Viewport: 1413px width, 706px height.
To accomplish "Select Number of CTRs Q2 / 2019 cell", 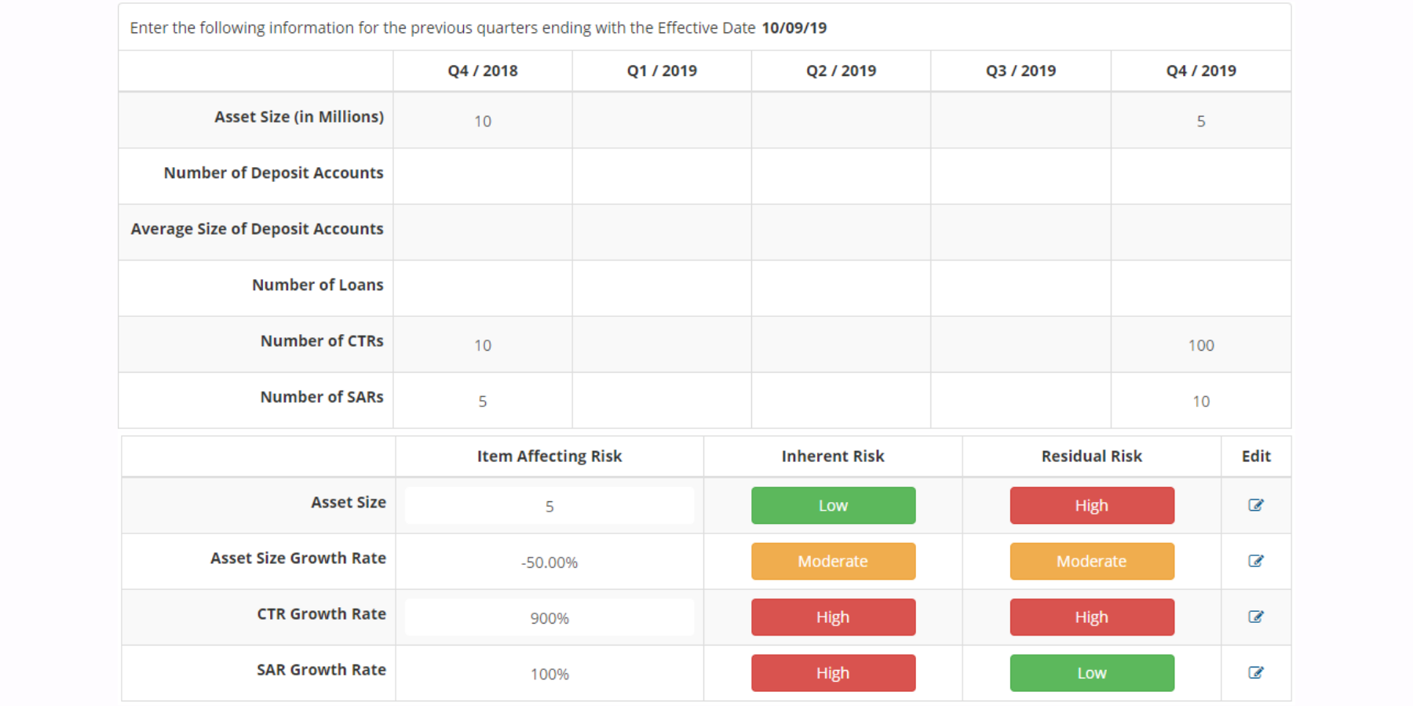I will tap(841, 344).
